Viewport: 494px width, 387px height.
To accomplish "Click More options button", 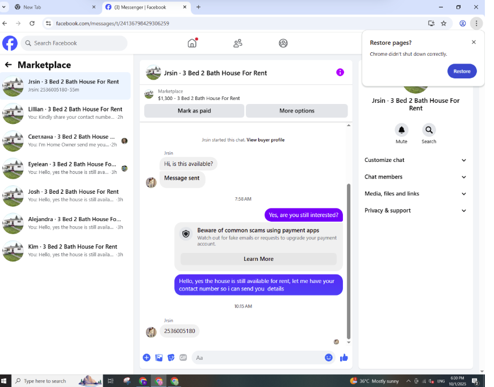I will tap(297, 111).
